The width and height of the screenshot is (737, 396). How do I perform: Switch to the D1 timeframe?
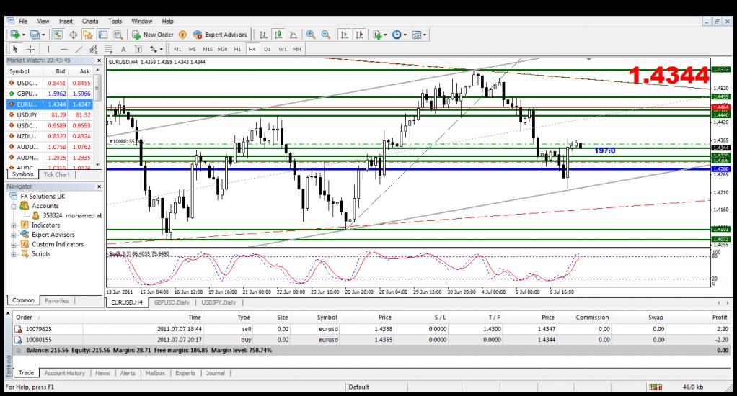pyautogui.click(x=267, y=49)
